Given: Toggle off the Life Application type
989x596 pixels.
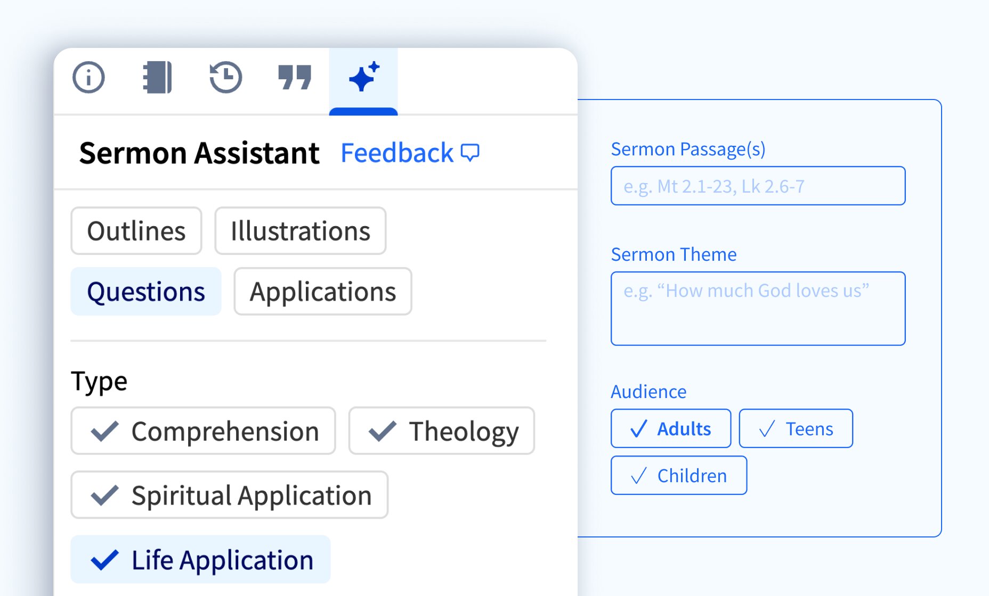Looking at the screenshot, I should [x=201, y=559].
